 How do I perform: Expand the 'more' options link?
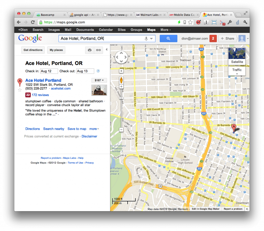point(94,129)
